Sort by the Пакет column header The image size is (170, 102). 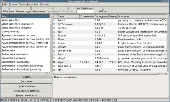coord(68,16)
